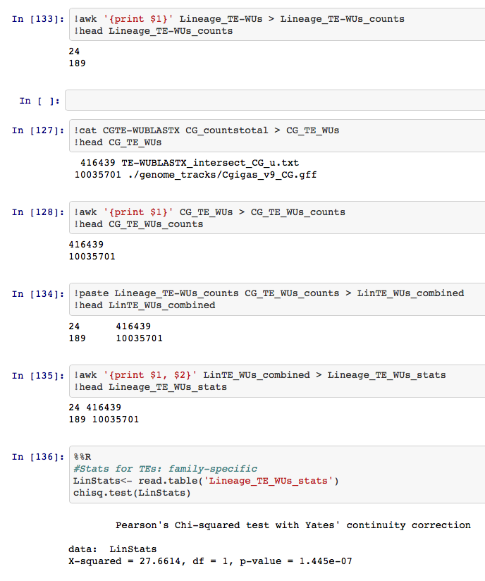Click the In [136] prompt label
Screen dimensions: 485x581
38,457
